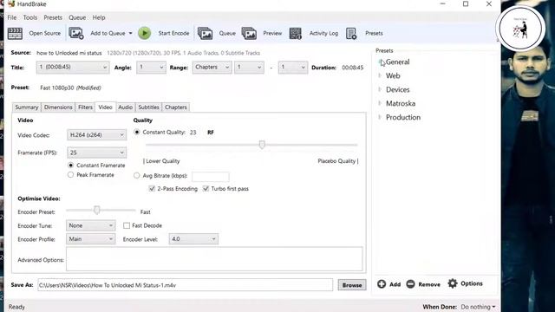Click the Advanced Options text box
Viewport: 555px width, 312px height.
(214, 259)
